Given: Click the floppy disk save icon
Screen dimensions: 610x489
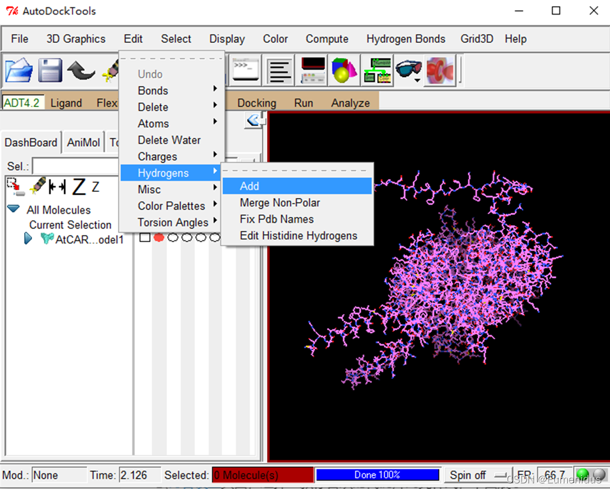Looking at the screenshot, I should (50, 70).
